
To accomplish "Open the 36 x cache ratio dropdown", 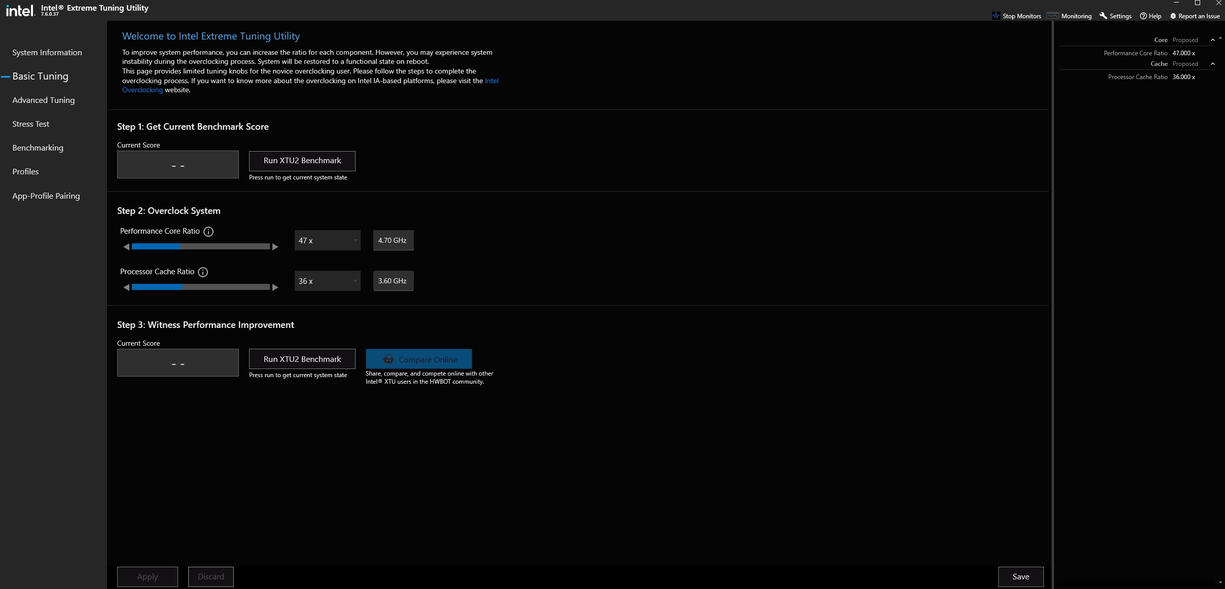I will [328, 281].
